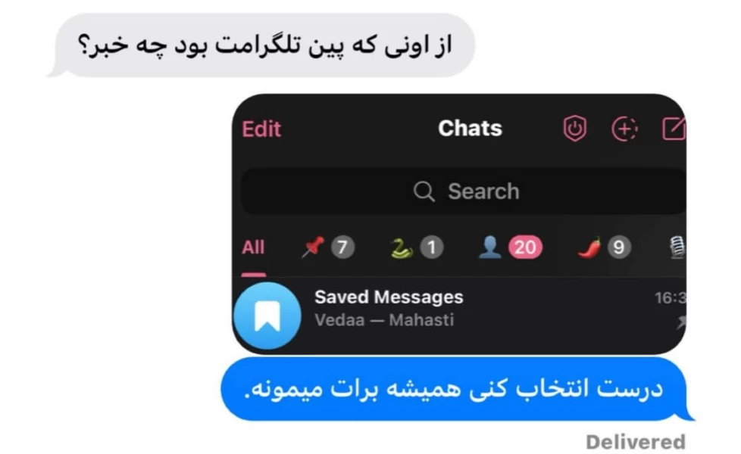Tap the power shield icon in Chats header
This screenshot has height=454, width=741.
tap(574, 129)
